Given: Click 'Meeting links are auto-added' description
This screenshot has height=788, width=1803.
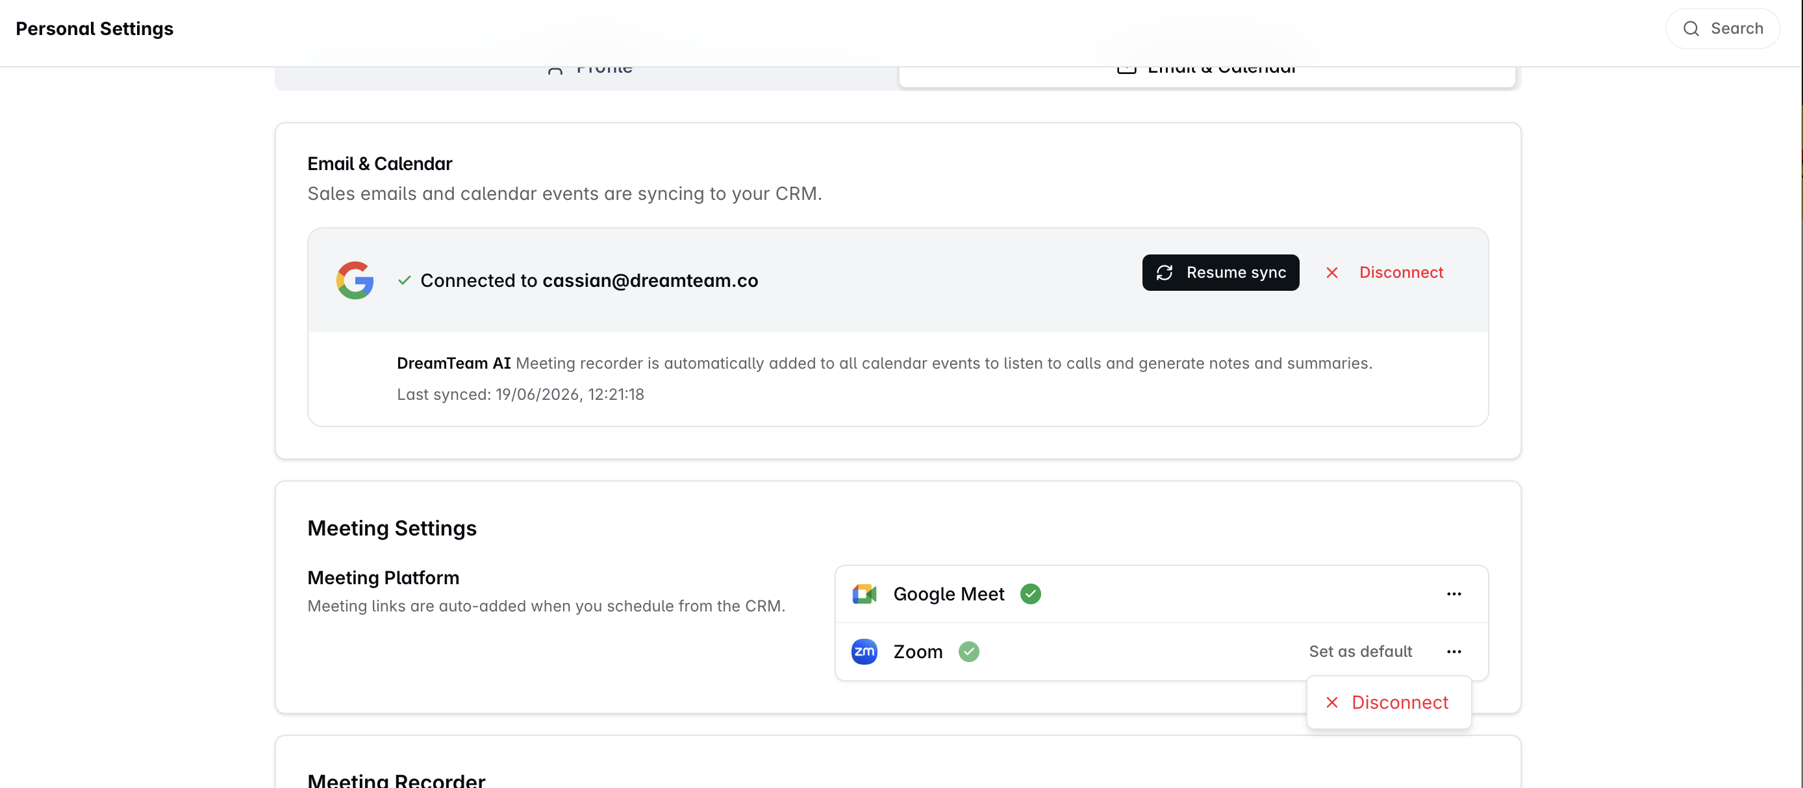Looking at the screenshot, I should [x=546, y=606].
